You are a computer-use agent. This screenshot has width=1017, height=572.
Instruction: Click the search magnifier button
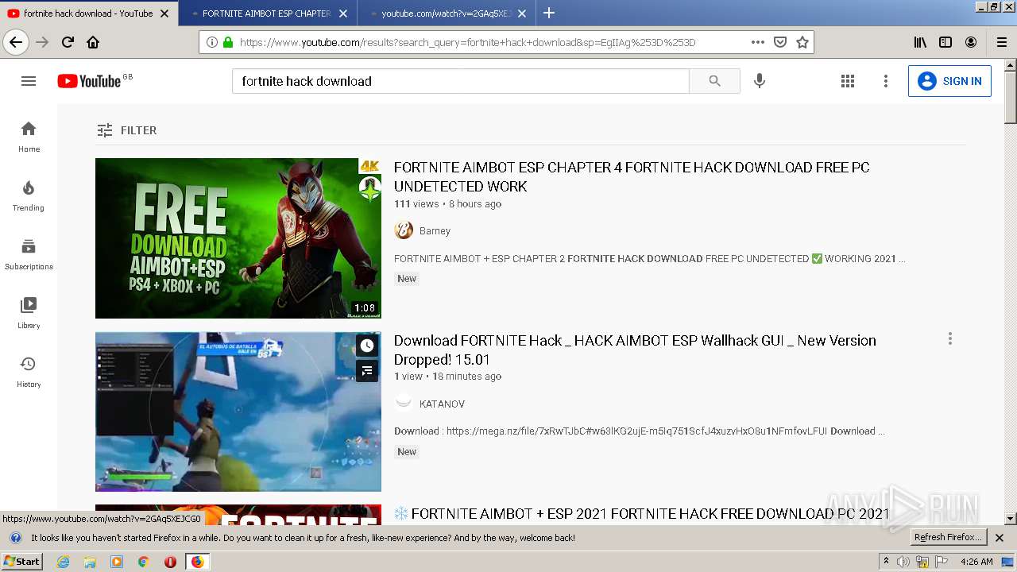714,81
